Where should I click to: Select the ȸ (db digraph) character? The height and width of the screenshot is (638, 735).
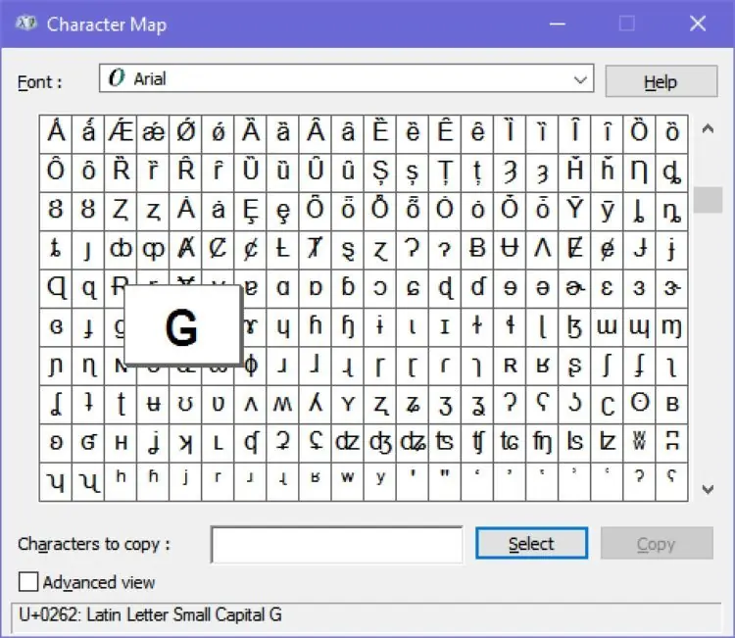121,250
